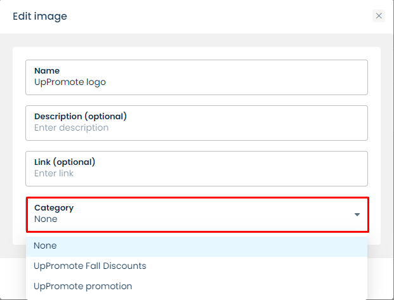Click the Category dropdown arrow
The width and height of the screenshot is (394, 300).
(x=357, y=214)
